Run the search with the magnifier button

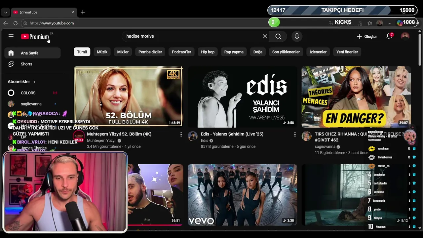point(278,36)
